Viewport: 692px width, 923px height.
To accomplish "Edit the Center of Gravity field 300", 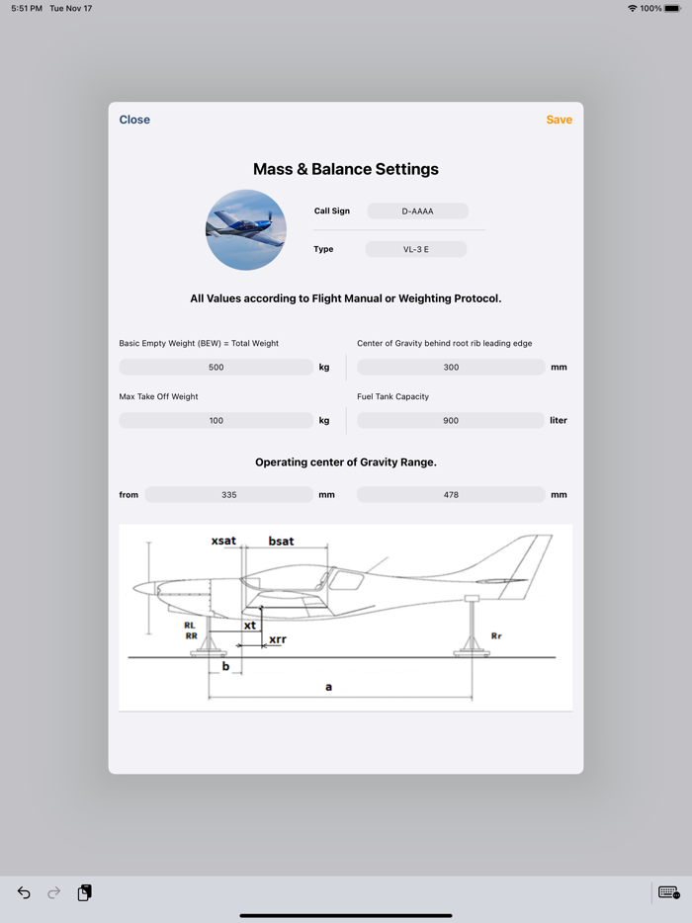I will (451, 367).
